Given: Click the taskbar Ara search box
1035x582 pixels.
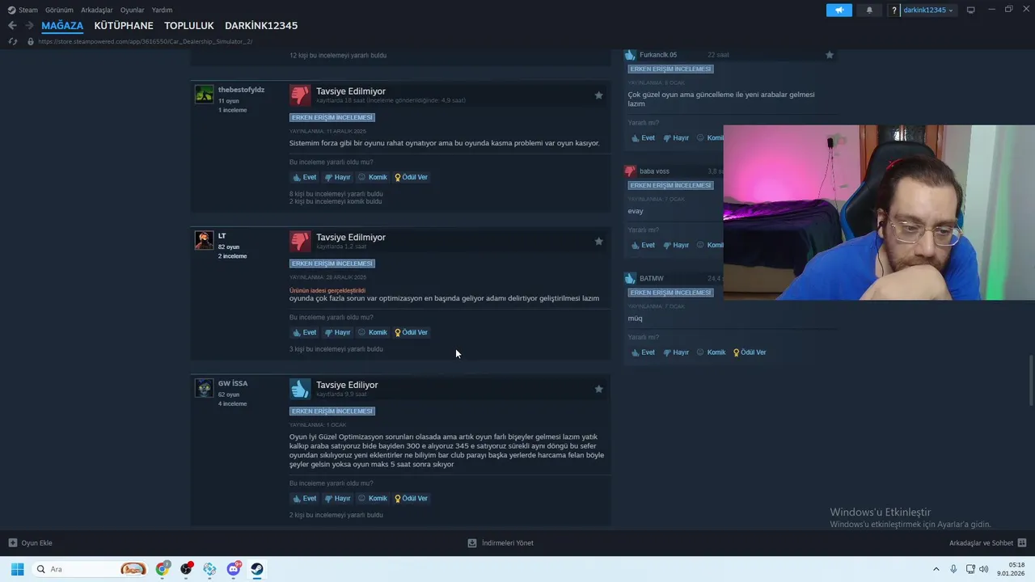Looking at the screenshot, I should [x=91, y=569].
